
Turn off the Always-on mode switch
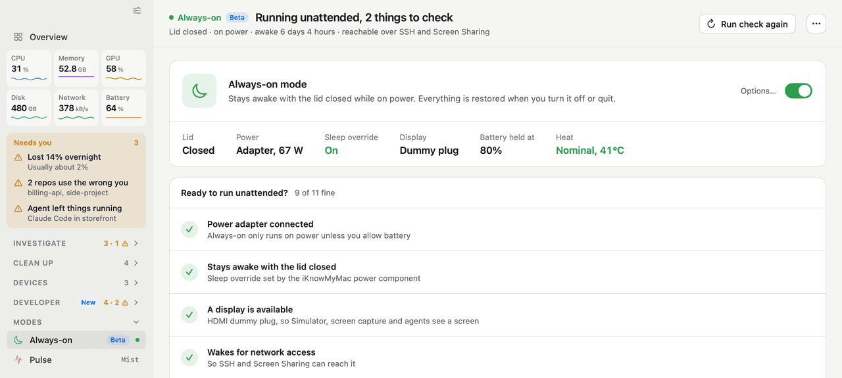tap(799, 91)
